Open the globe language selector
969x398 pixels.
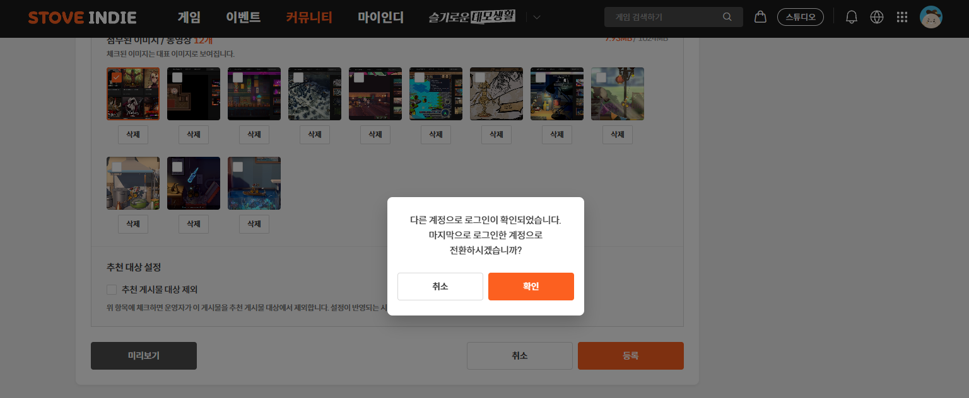pyautogui.click(x=877, y=17)
